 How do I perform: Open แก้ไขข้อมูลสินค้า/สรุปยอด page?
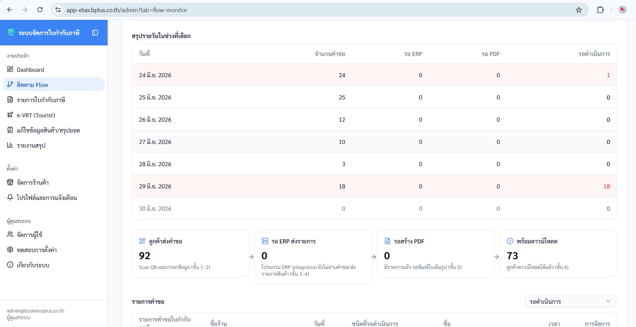point(54,130)
